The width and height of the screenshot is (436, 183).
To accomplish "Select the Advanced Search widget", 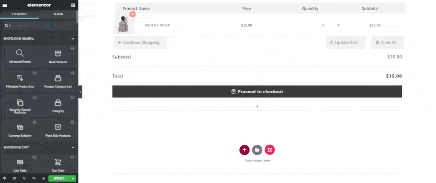I will click(x=20, y=56).
